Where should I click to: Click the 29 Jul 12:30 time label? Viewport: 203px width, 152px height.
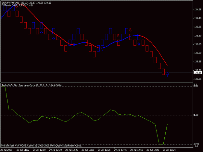click(56, 150)
